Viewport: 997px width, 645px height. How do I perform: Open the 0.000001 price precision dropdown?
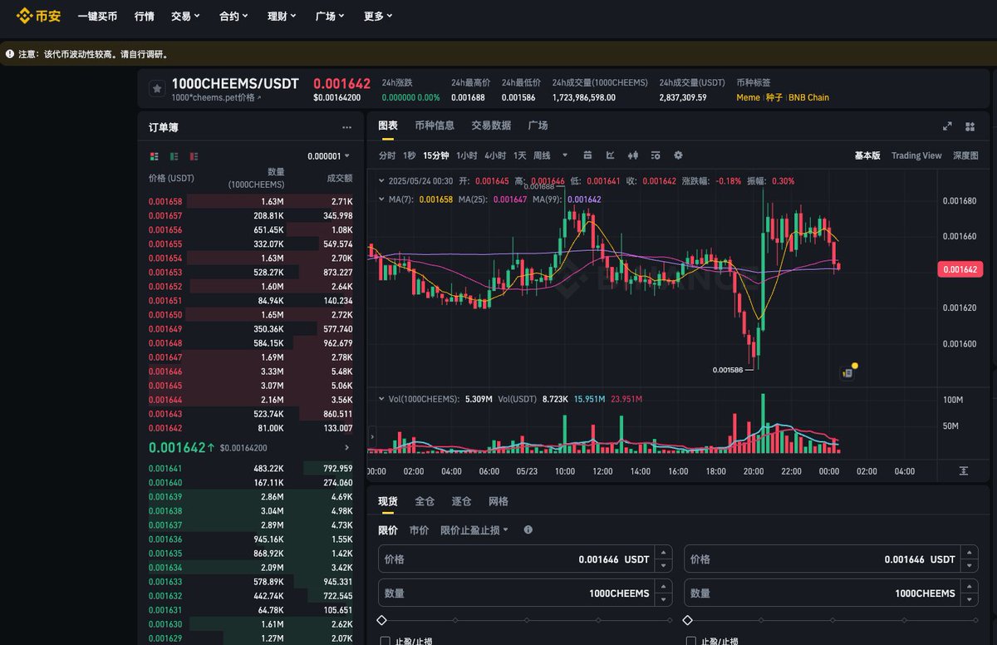tap(328, 156)
